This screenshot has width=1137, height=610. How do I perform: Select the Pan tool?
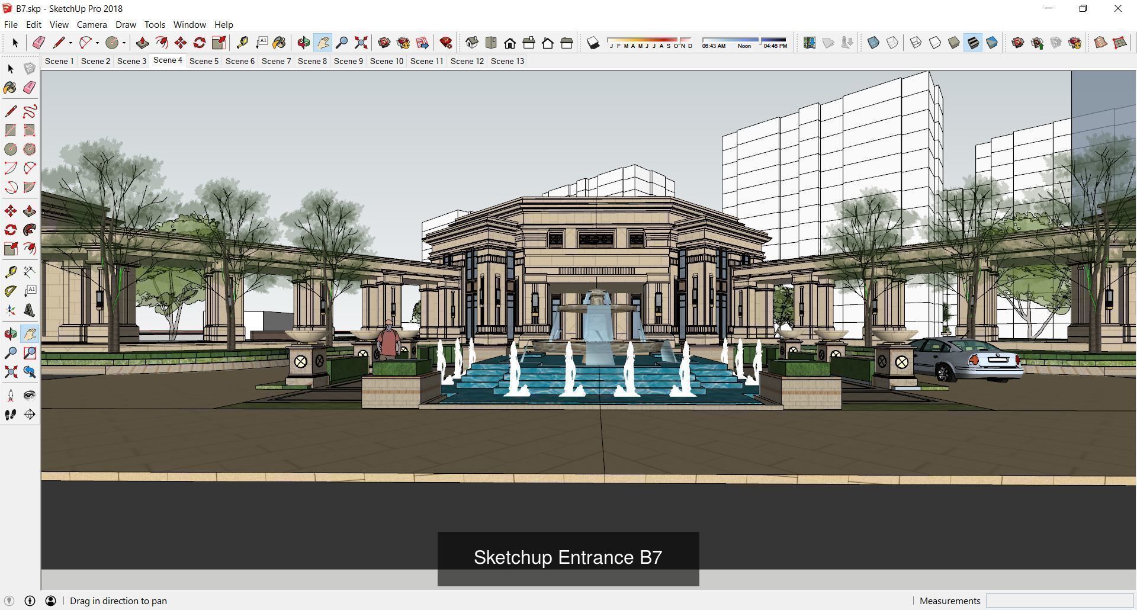[x=323, y=43]
